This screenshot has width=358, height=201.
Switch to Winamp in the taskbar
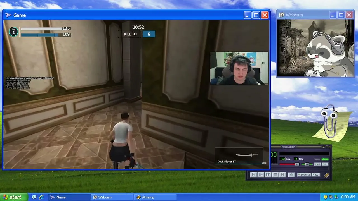pyautogui.click(x=155, y=197)
